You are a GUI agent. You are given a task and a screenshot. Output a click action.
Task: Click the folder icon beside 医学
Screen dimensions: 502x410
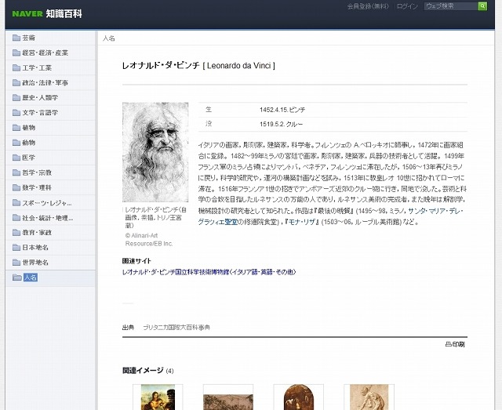[x=16, y=158]
